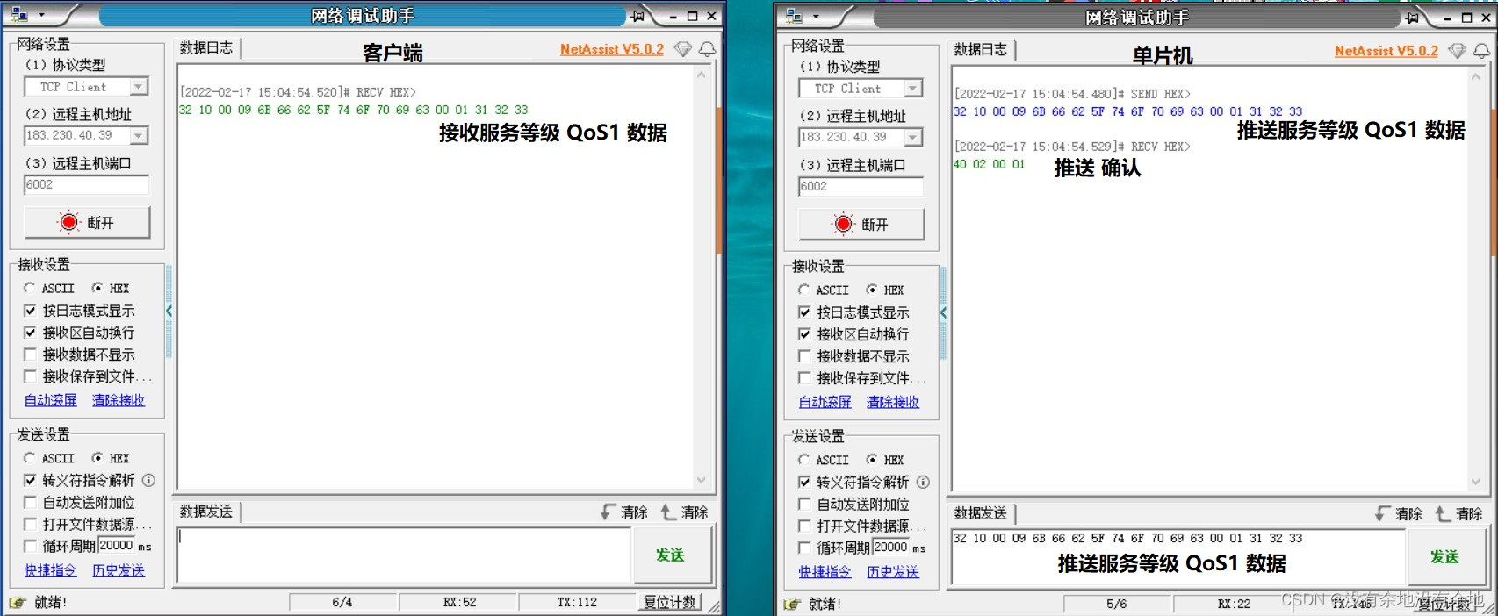The height and width of the screenshot is (616, 1498).
Task: Click the 远程主机端口 6002 field in 单片机
Action: tap(861, 186)
